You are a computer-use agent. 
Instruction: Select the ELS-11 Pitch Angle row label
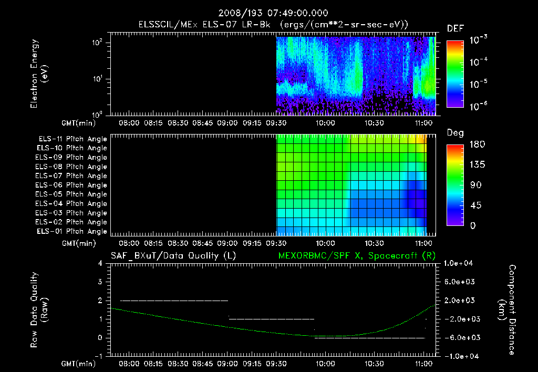[73, 139]
